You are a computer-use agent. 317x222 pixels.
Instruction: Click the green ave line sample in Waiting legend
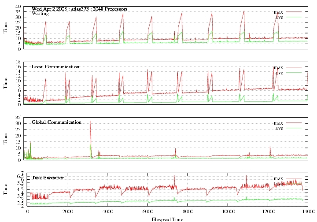coord(294,17)
